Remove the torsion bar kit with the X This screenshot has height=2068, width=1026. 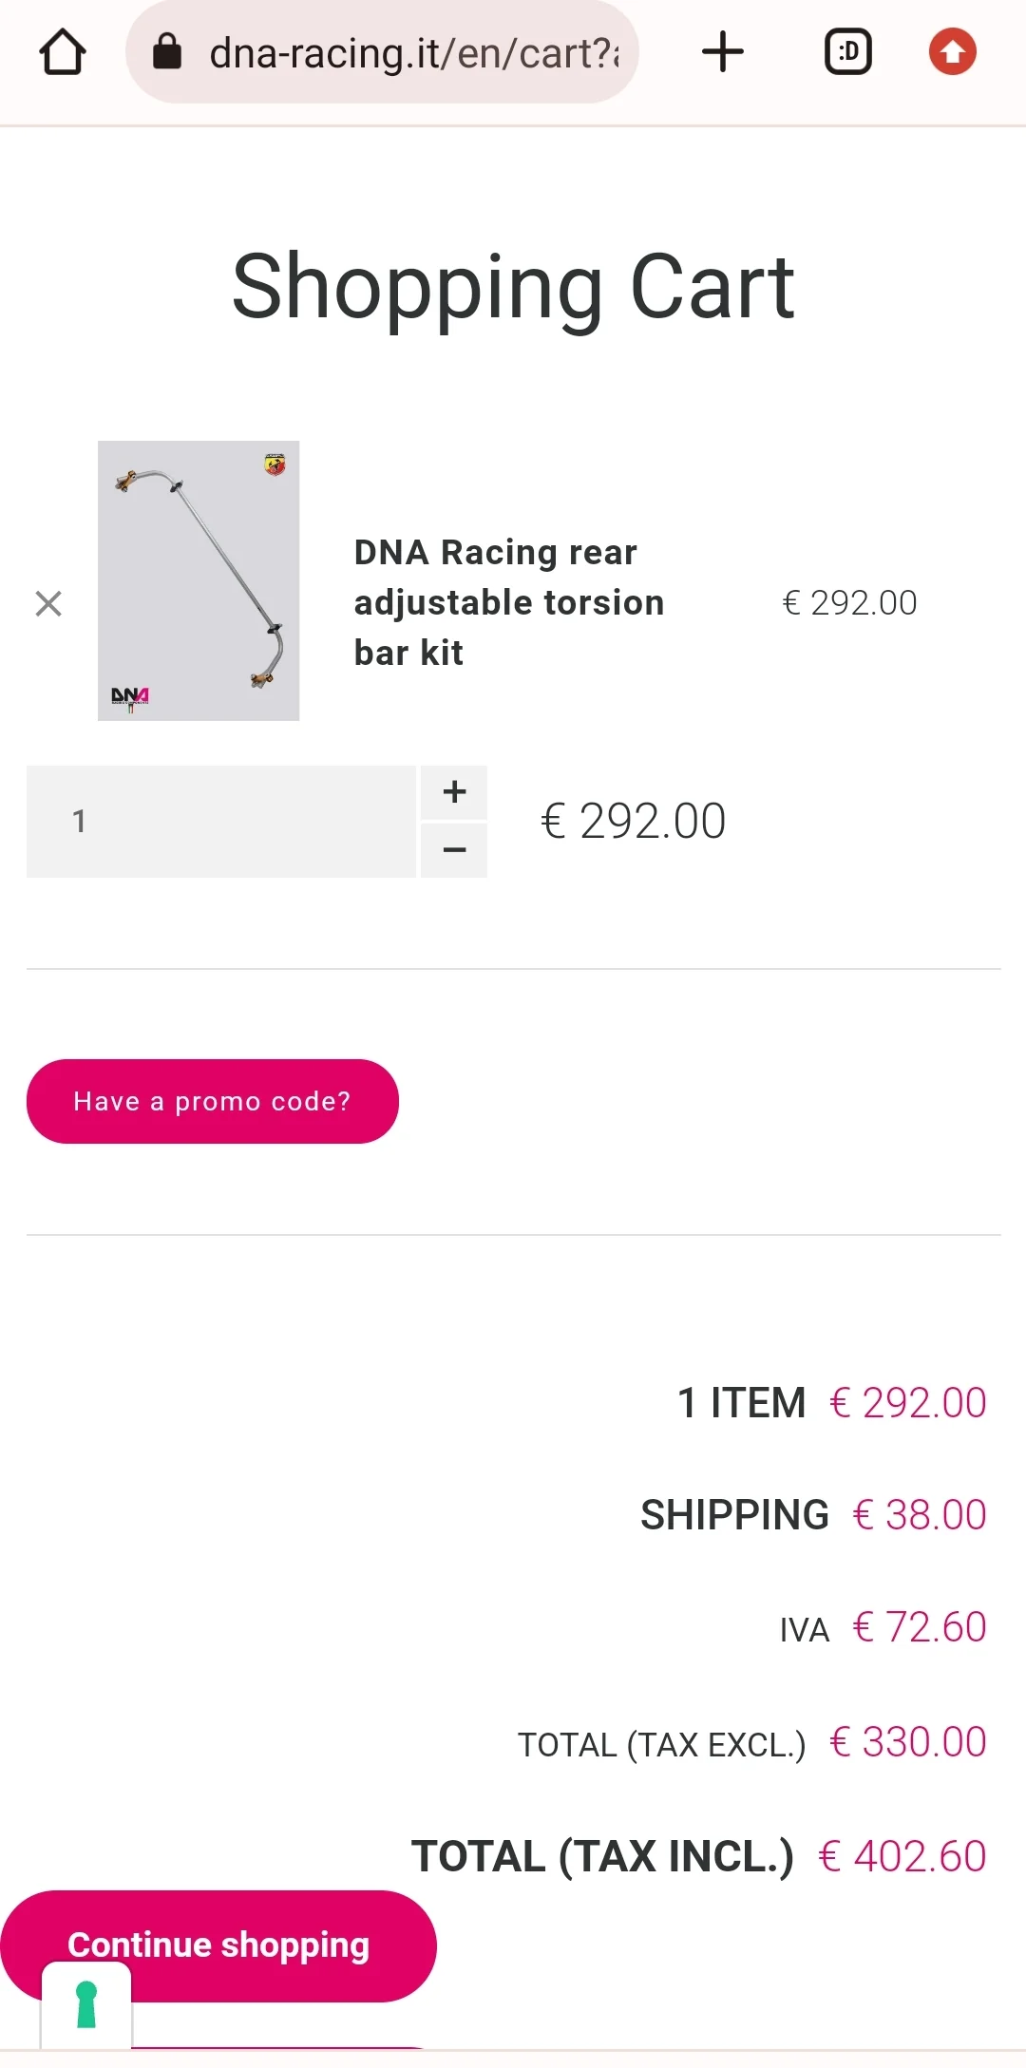click(48, 603)
